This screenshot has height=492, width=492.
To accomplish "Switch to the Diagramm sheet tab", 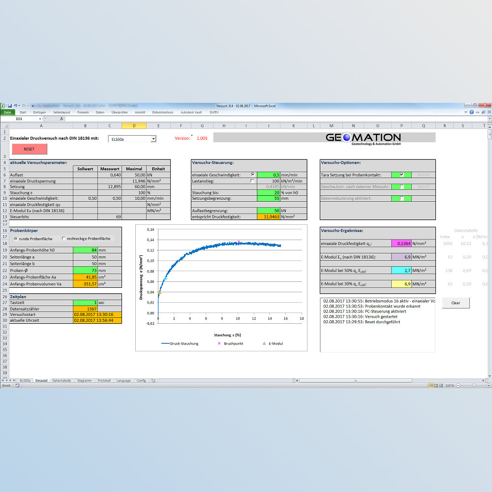I will click(85, 381).
